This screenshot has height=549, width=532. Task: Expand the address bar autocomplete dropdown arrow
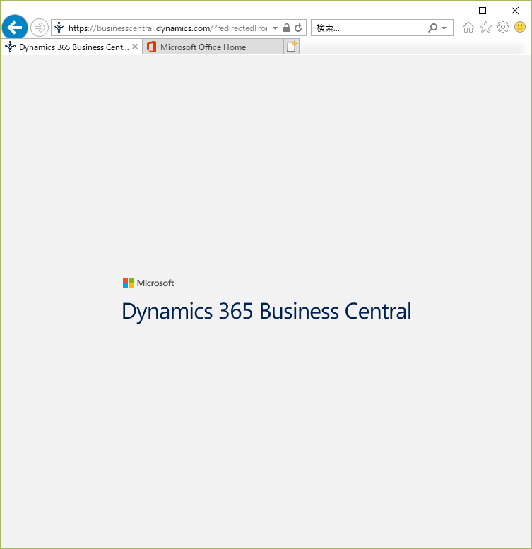point(275,28)
